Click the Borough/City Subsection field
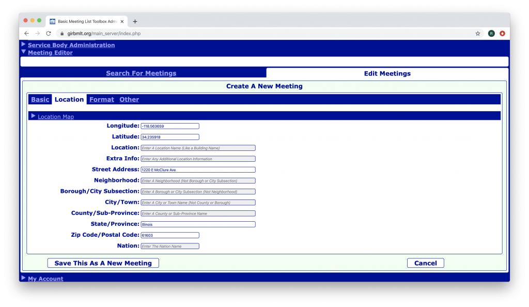 [x=198, y=192]
